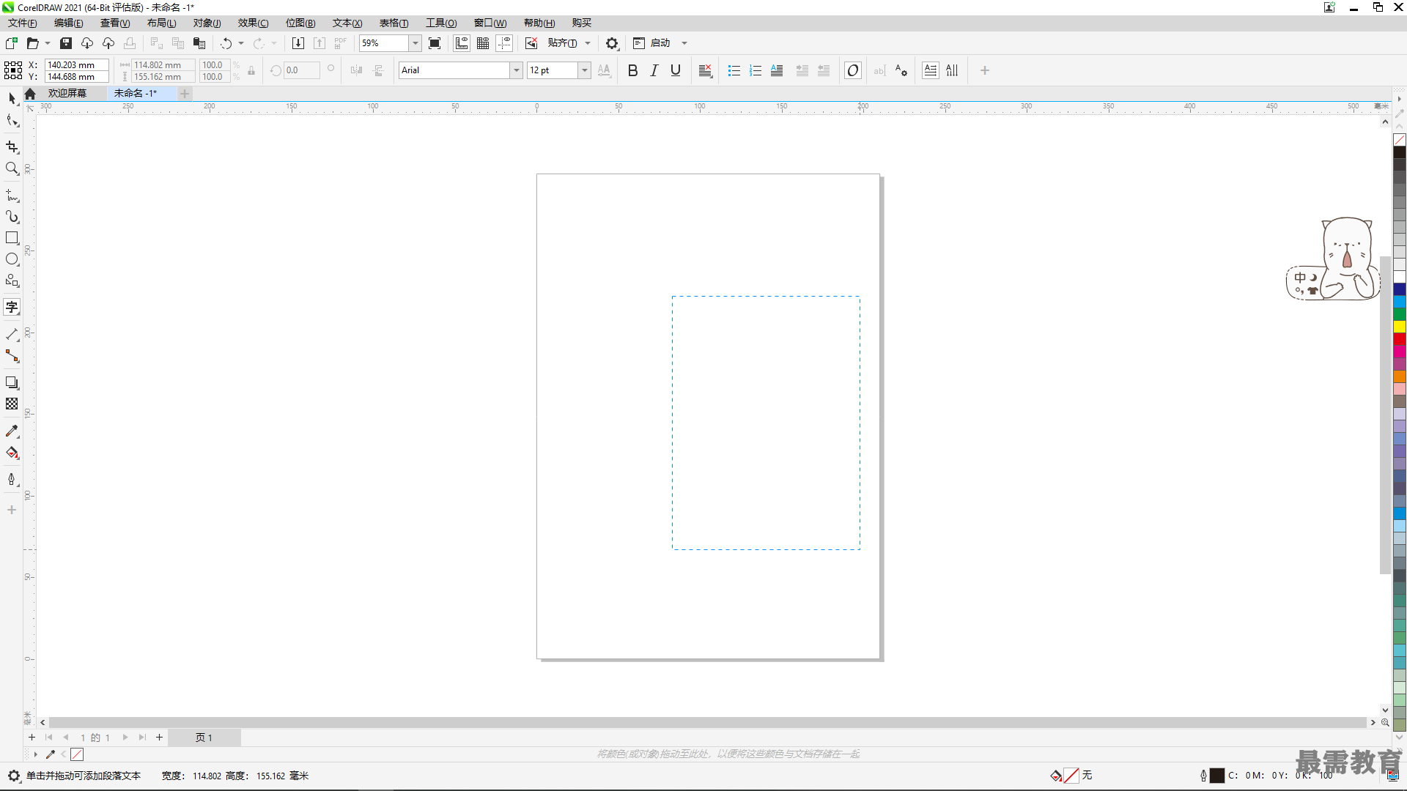
Task: Select the Parallel Dimension tool
Action: coord(12,334)
